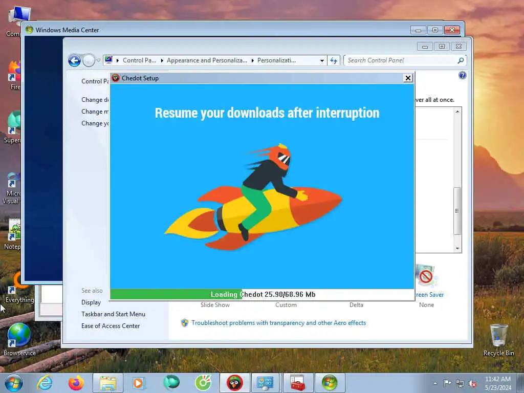524x393 pixels.
Task: Switch to red toolbox taskbar app
Action: coord(297,383)
